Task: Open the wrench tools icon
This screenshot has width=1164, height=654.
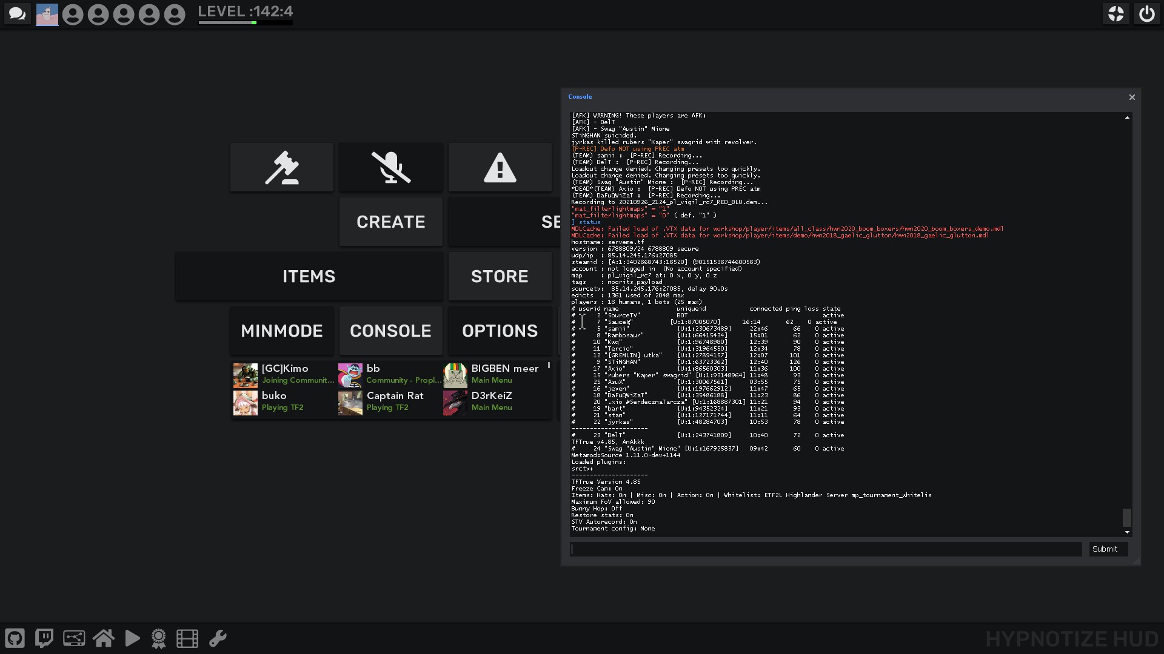Action: pos(218,638)
